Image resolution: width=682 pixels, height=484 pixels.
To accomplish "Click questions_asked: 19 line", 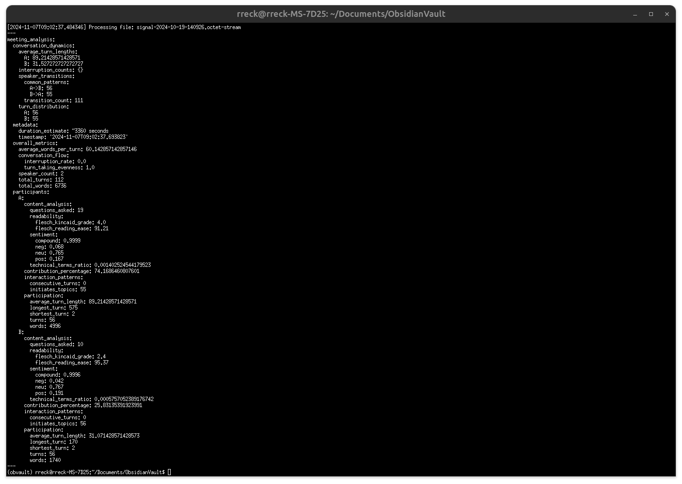I will (56, 210).
